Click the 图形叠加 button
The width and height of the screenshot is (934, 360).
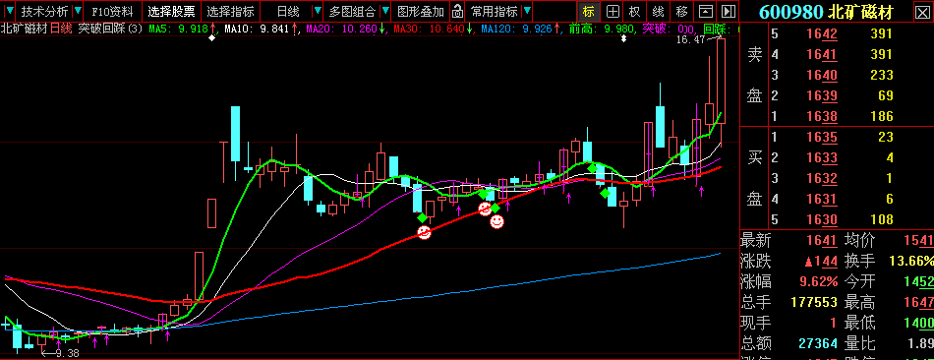tap(421, 11)
